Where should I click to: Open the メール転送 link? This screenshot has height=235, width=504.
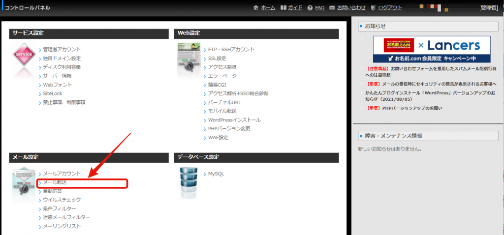pyautogui.click(x=55, y=182)
